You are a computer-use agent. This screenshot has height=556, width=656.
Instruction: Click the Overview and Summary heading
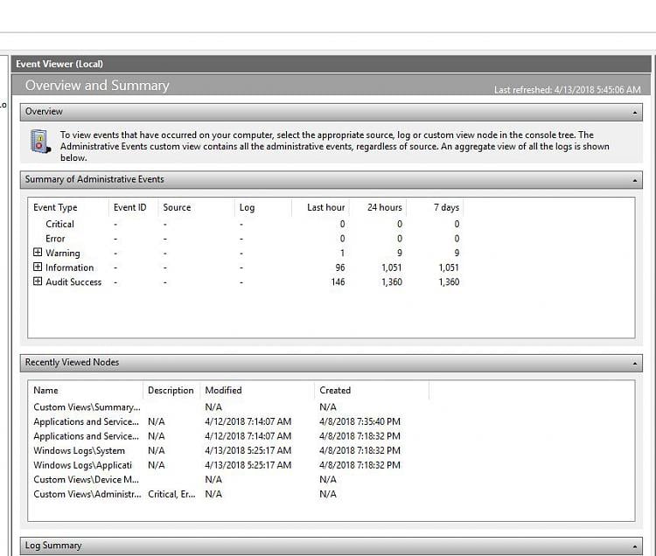click(97, 86)
